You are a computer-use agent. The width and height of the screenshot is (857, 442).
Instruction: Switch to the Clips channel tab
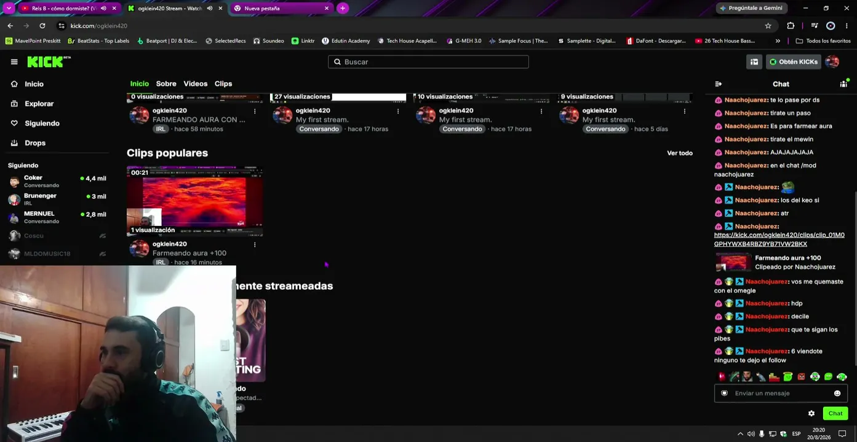coord(223,83)
